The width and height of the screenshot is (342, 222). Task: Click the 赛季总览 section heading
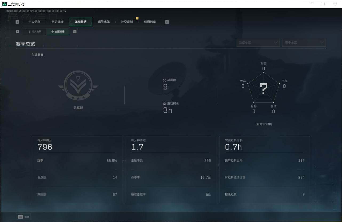25,44
